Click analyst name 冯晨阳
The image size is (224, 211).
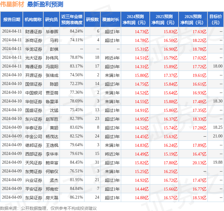click(x=52, y=67)
